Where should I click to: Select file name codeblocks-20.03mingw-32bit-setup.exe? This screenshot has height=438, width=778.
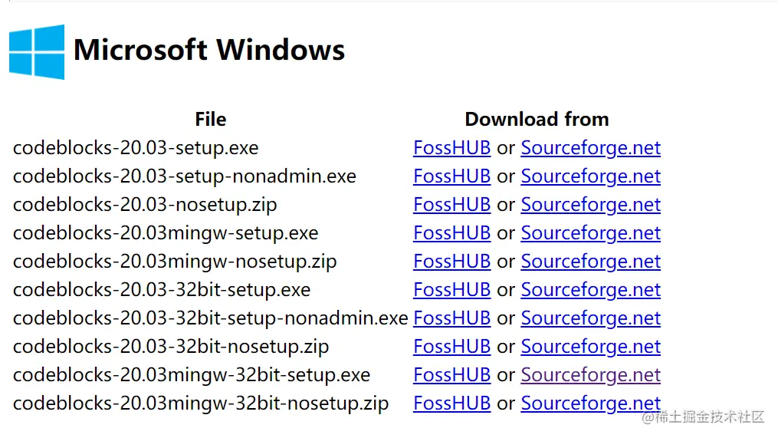coord(192,374)
